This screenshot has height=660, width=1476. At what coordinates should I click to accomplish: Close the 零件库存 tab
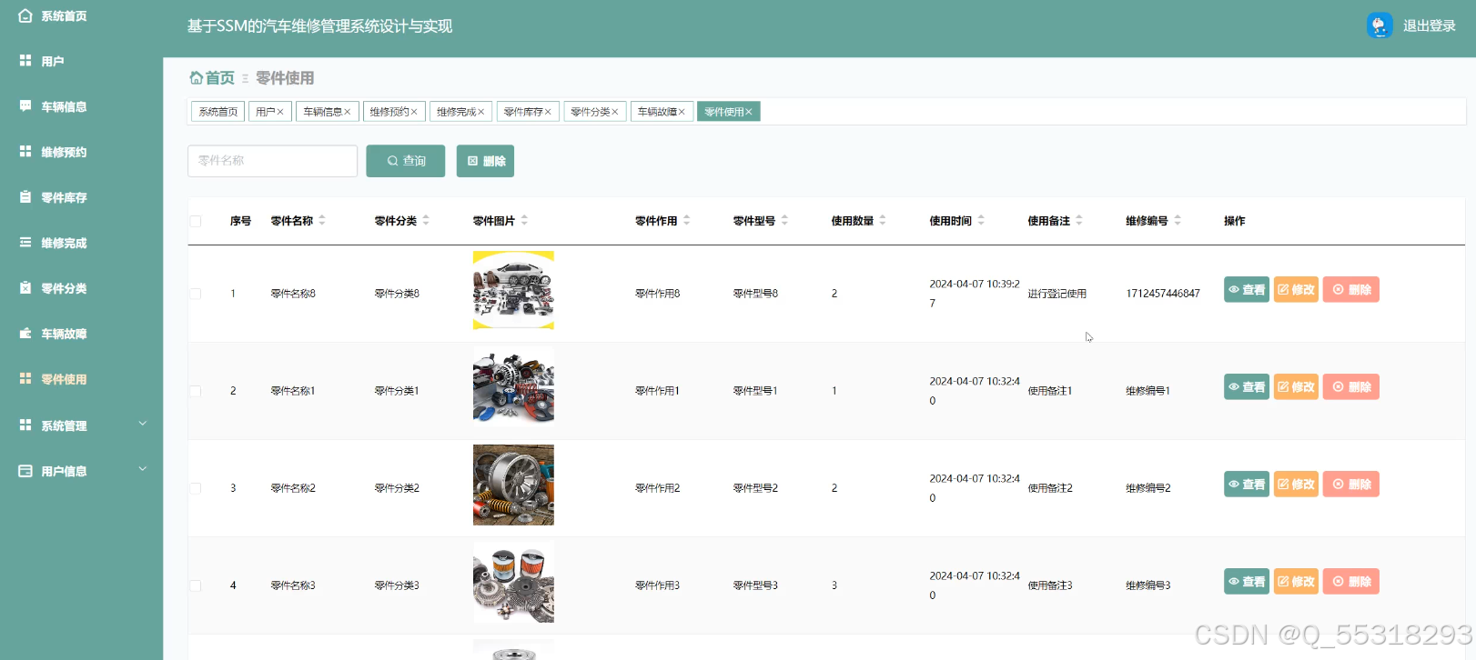[x=548, y=112]
